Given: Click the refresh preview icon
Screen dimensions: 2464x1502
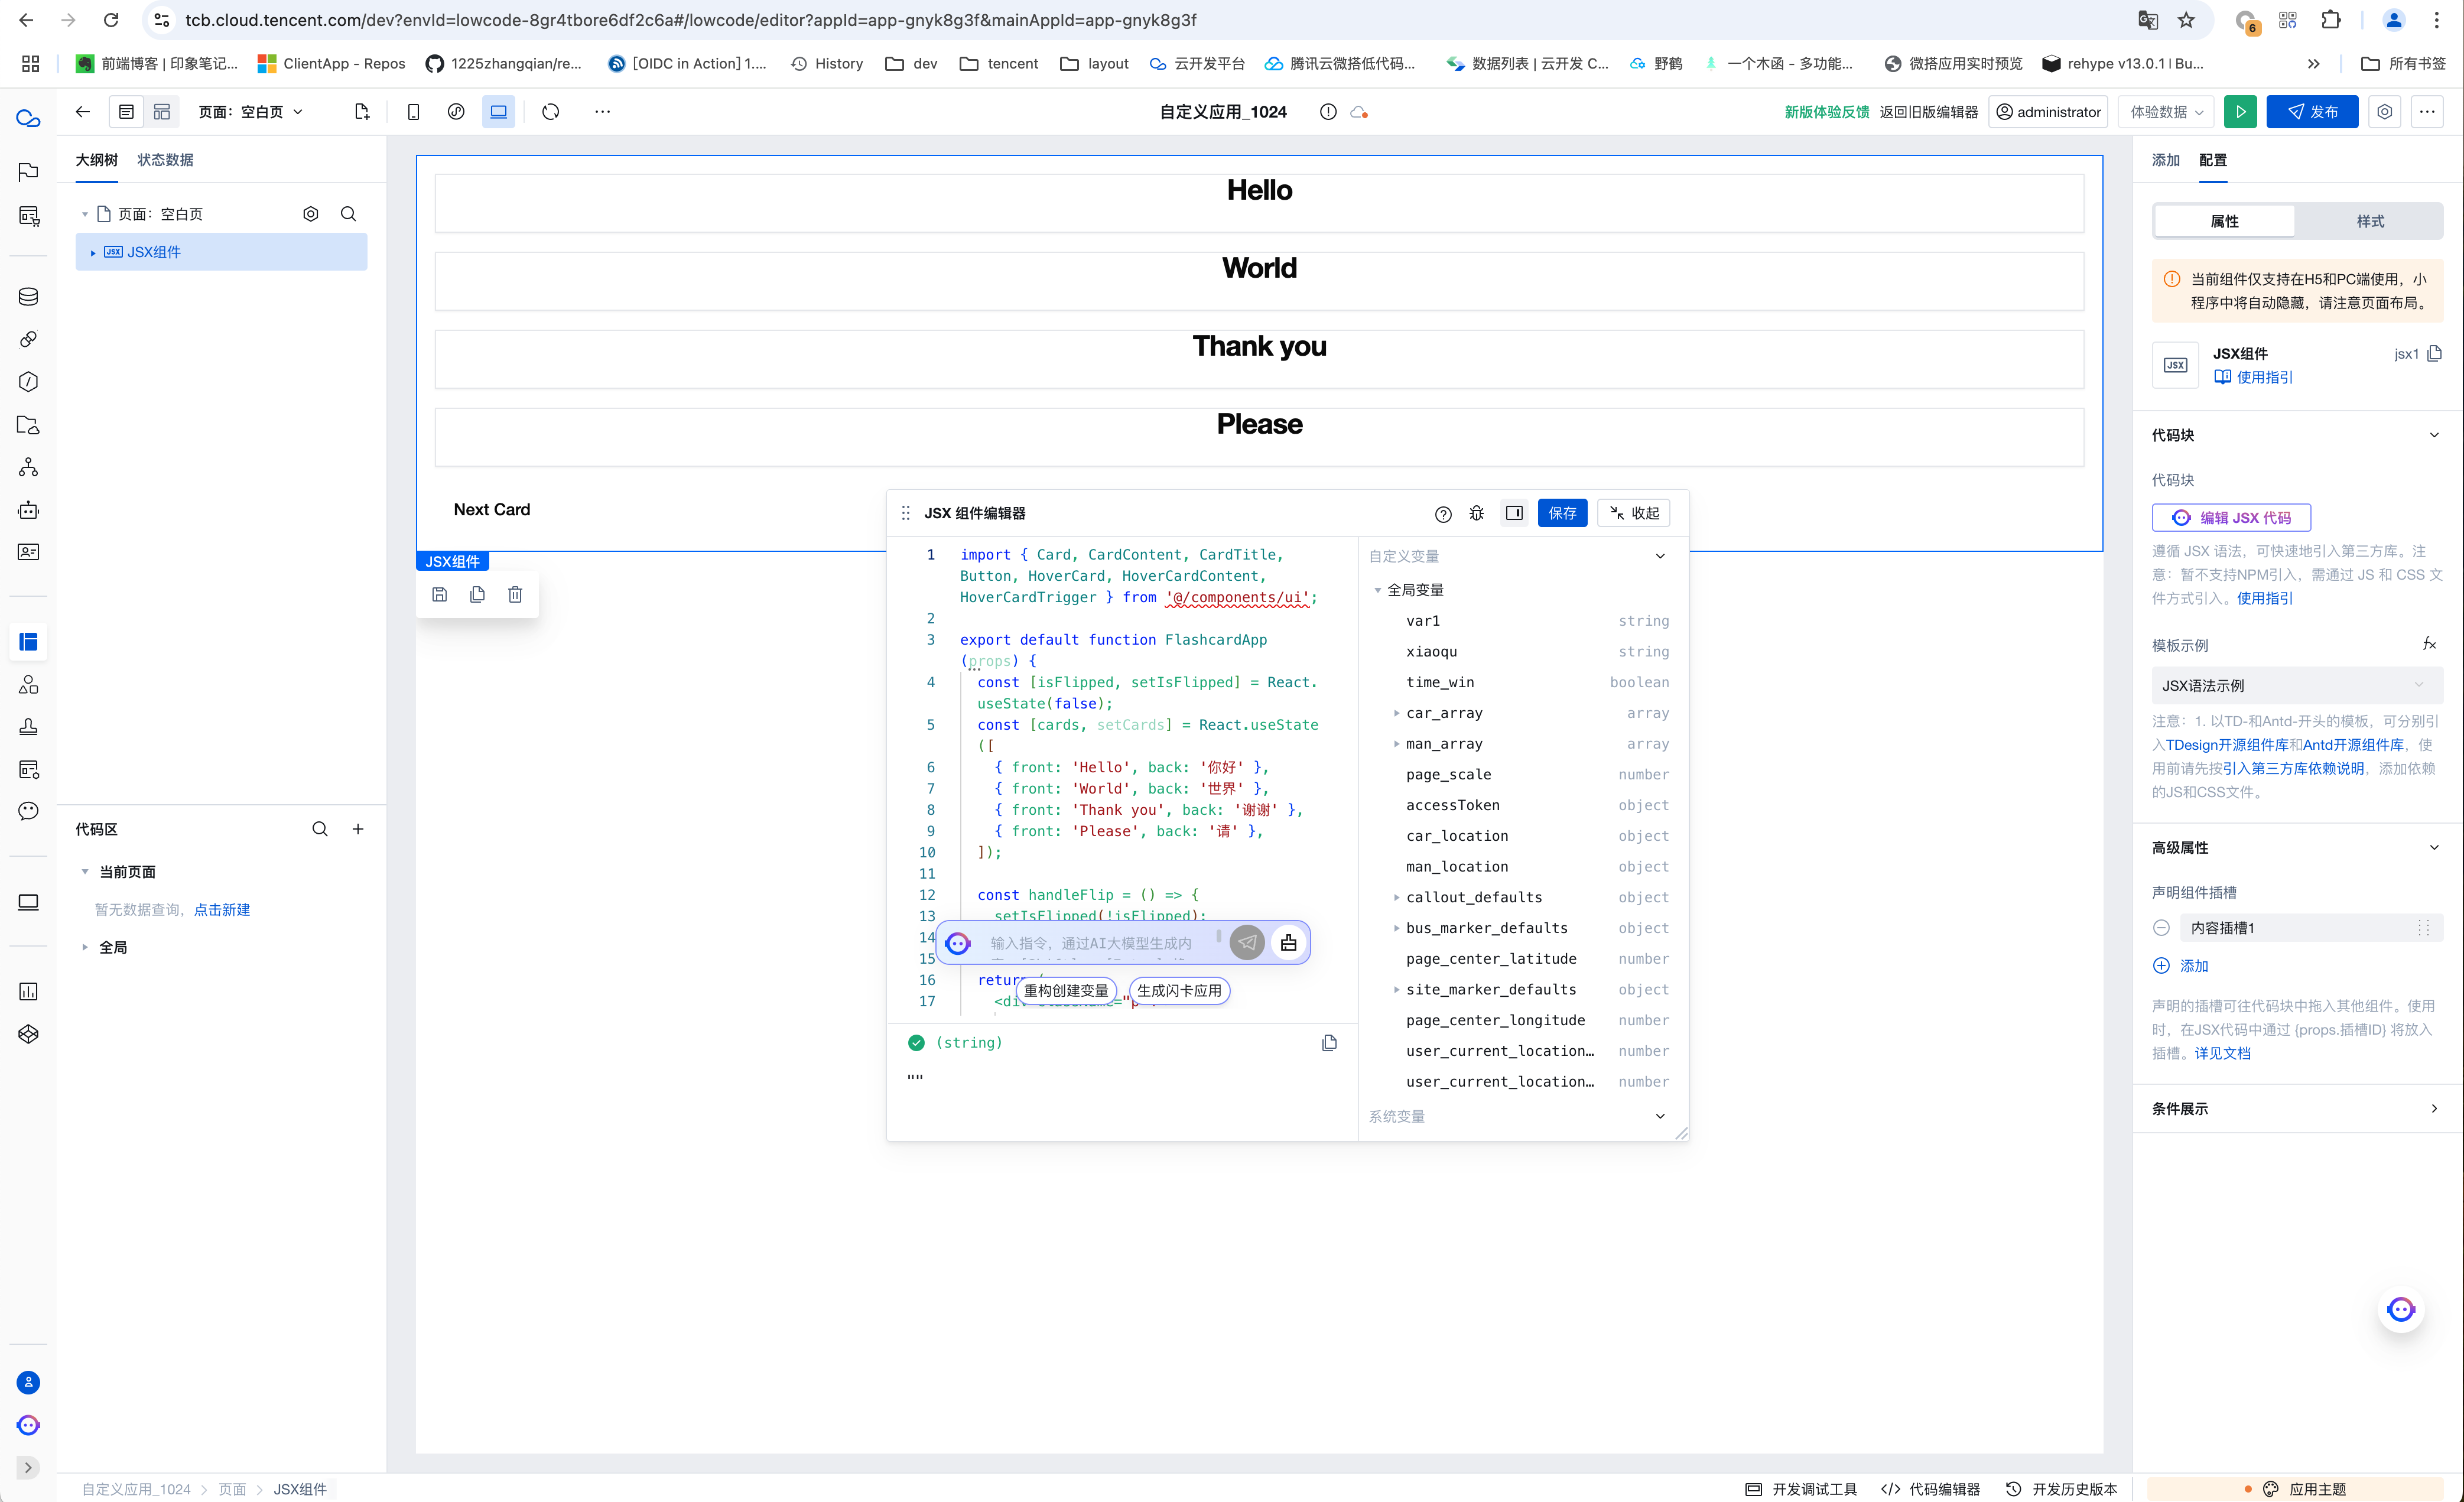Looking at the screenshot, I should [551, 112].
